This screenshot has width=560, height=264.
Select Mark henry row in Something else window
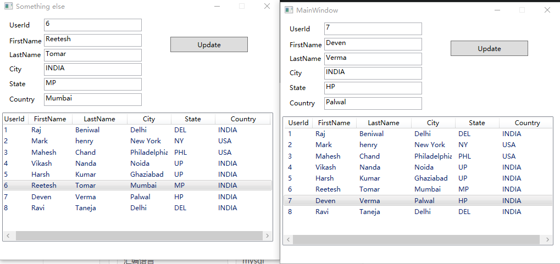coord(137,141)
